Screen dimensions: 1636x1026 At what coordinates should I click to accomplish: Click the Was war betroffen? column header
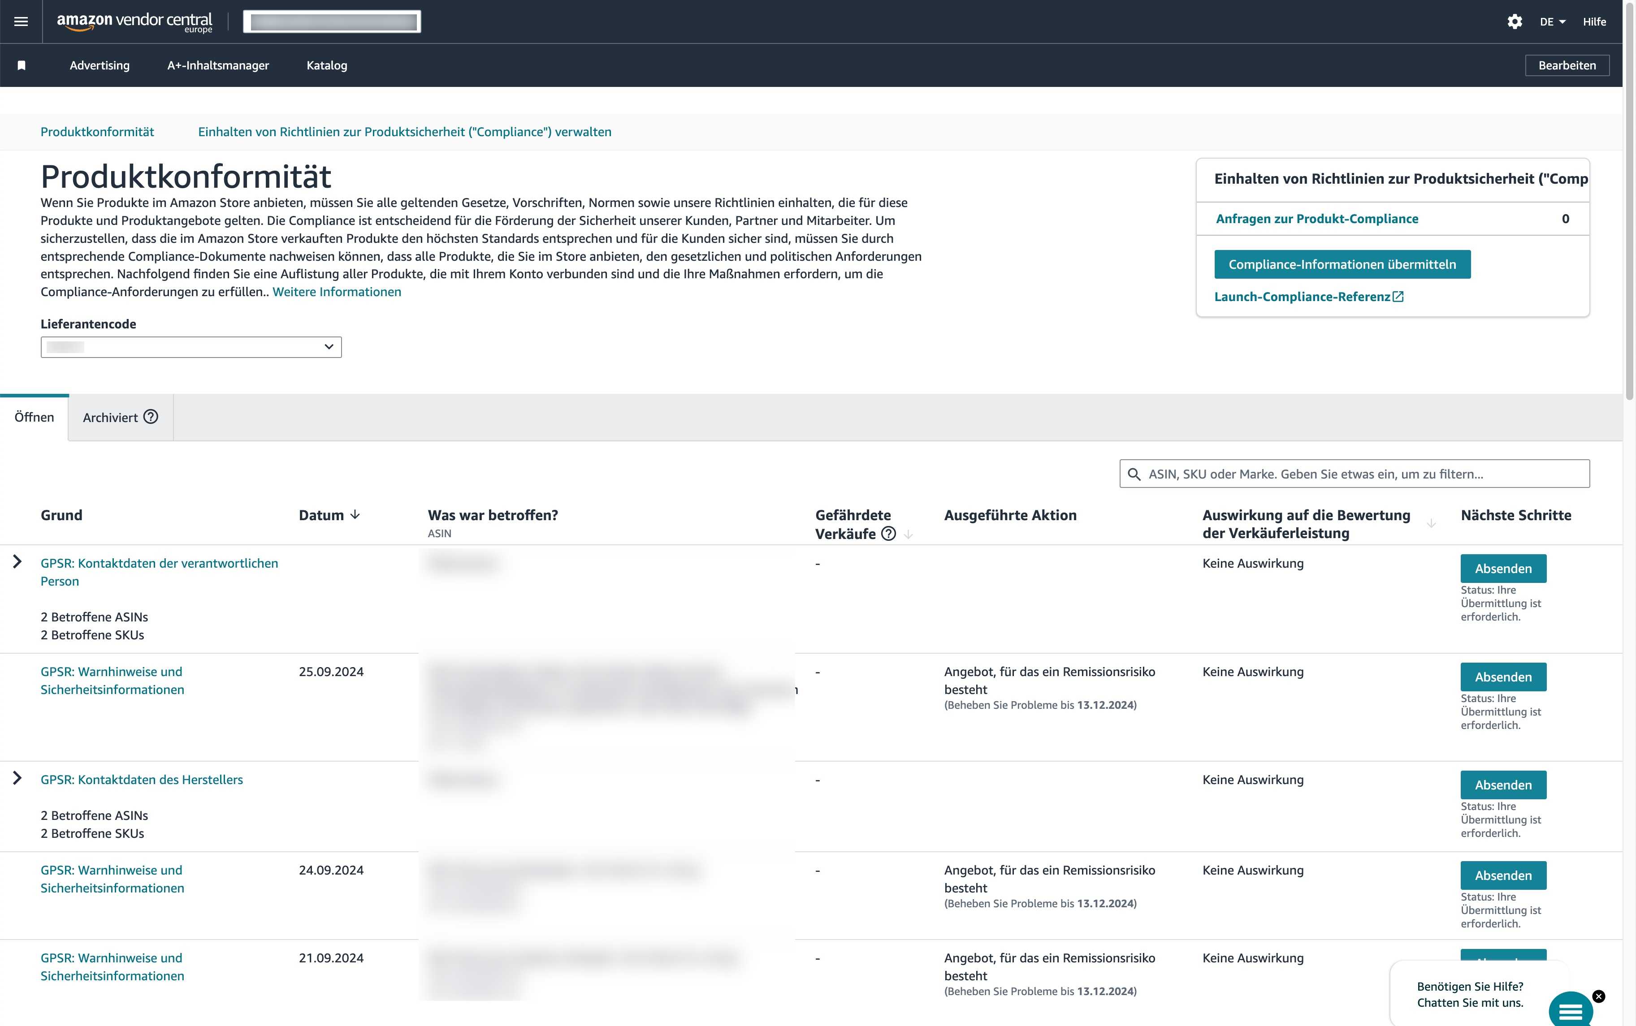tap(493, 515)
